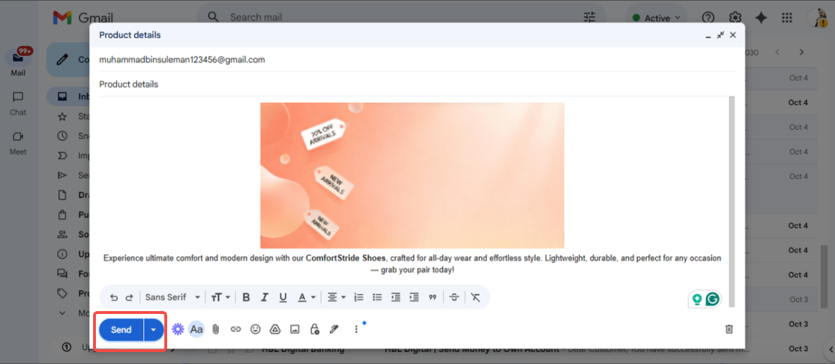Insert a link using the chain icon
The width and height of the screenshot is (835, 364).
pos(236,329)
